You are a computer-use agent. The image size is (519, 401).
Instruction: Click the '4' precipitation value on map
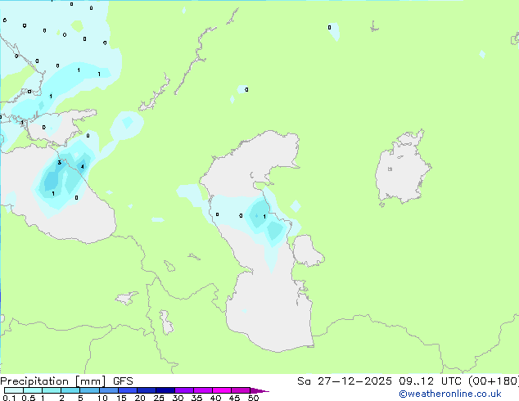pos(83,167)
